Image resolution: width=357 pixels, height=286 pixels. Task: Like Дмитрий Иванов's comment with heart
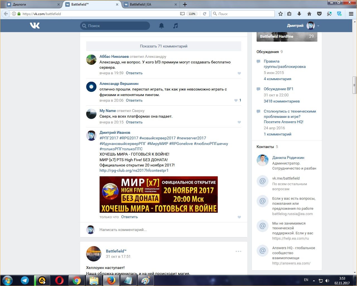239,217
